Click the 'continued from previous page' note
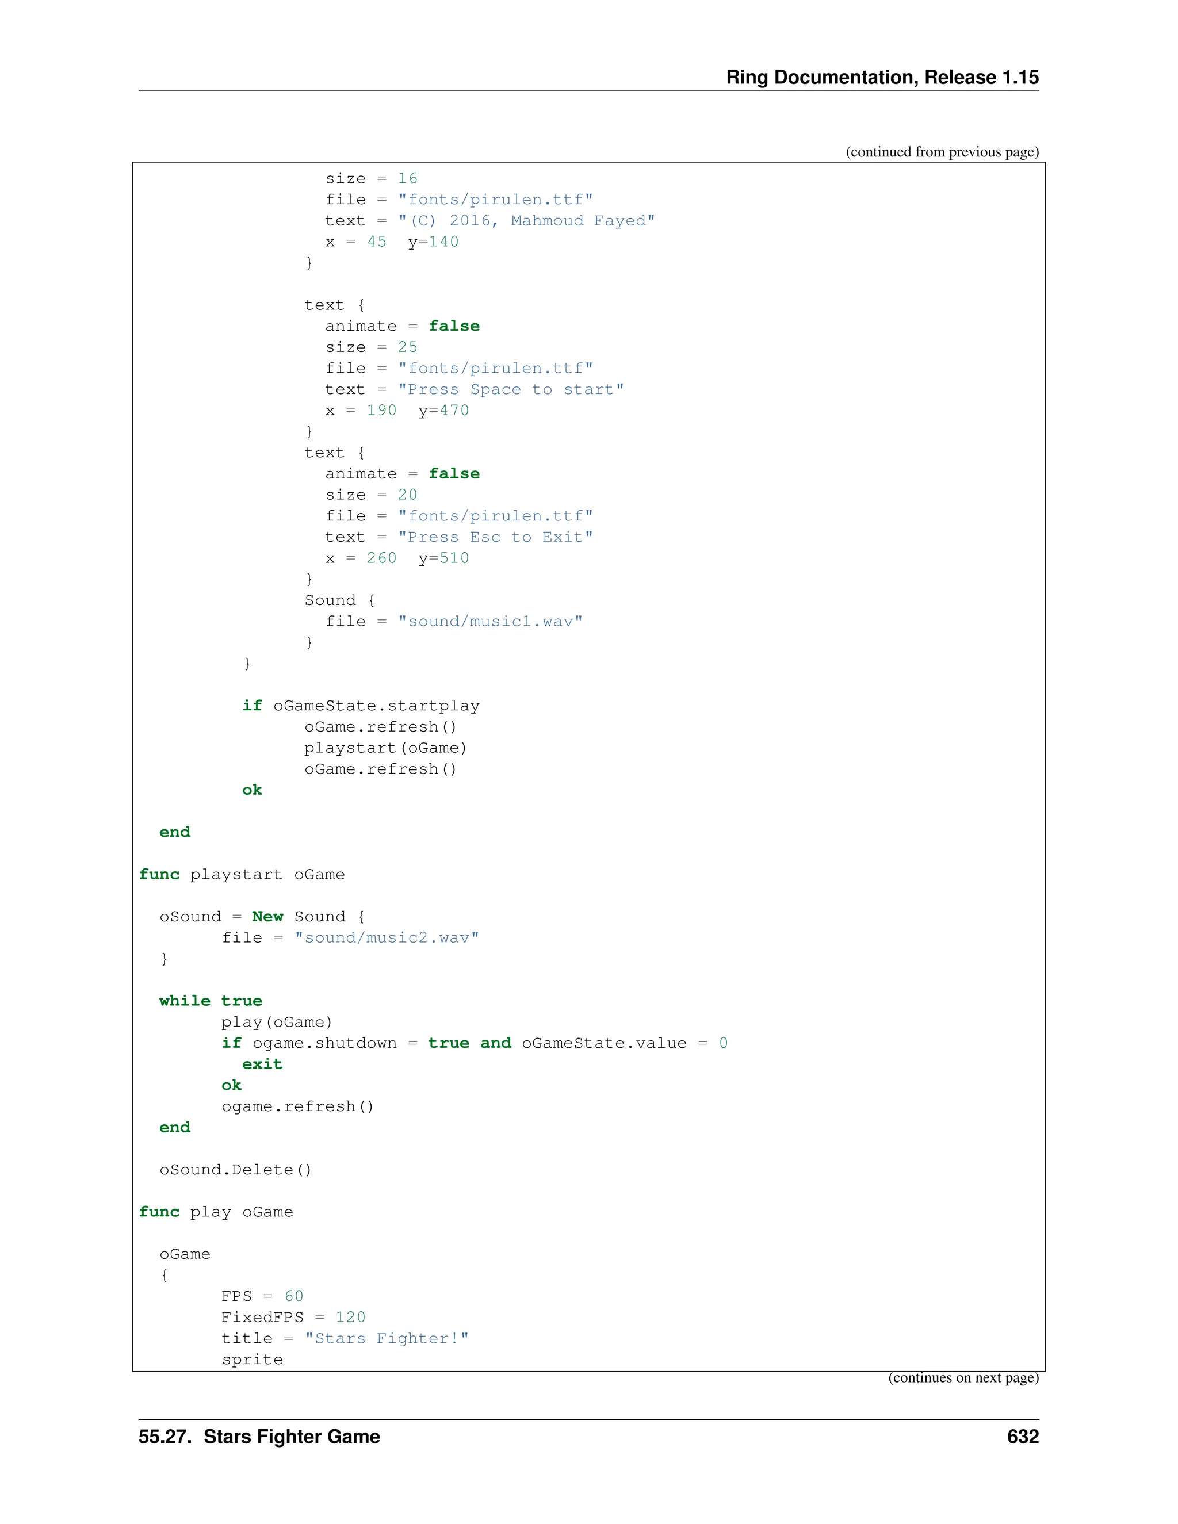1178x1524 pixels. [942, 152]
